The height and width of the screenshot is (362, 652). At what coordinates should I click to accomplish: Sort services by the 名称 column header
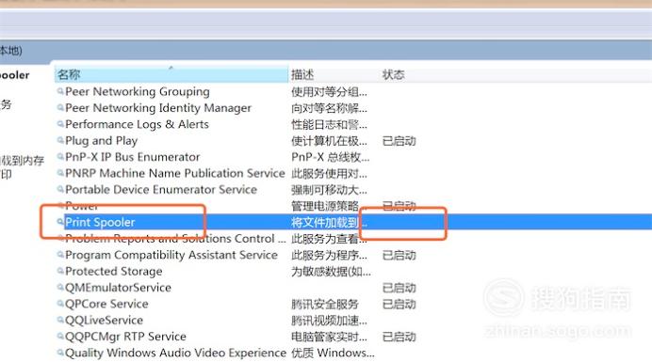pos(171,74)
